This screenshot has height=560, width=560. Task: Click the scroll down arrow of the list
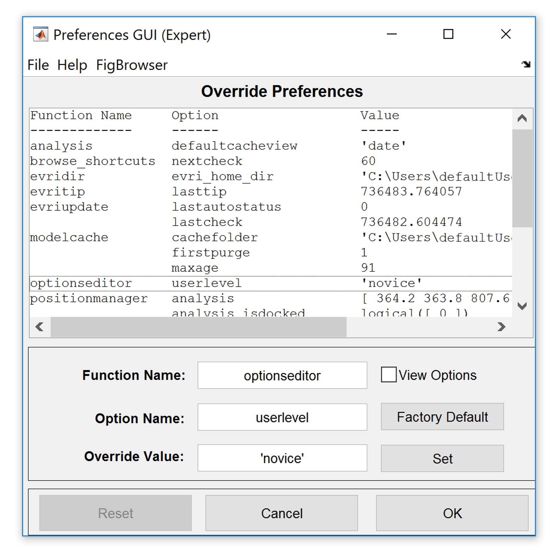(x=522, y=306)
